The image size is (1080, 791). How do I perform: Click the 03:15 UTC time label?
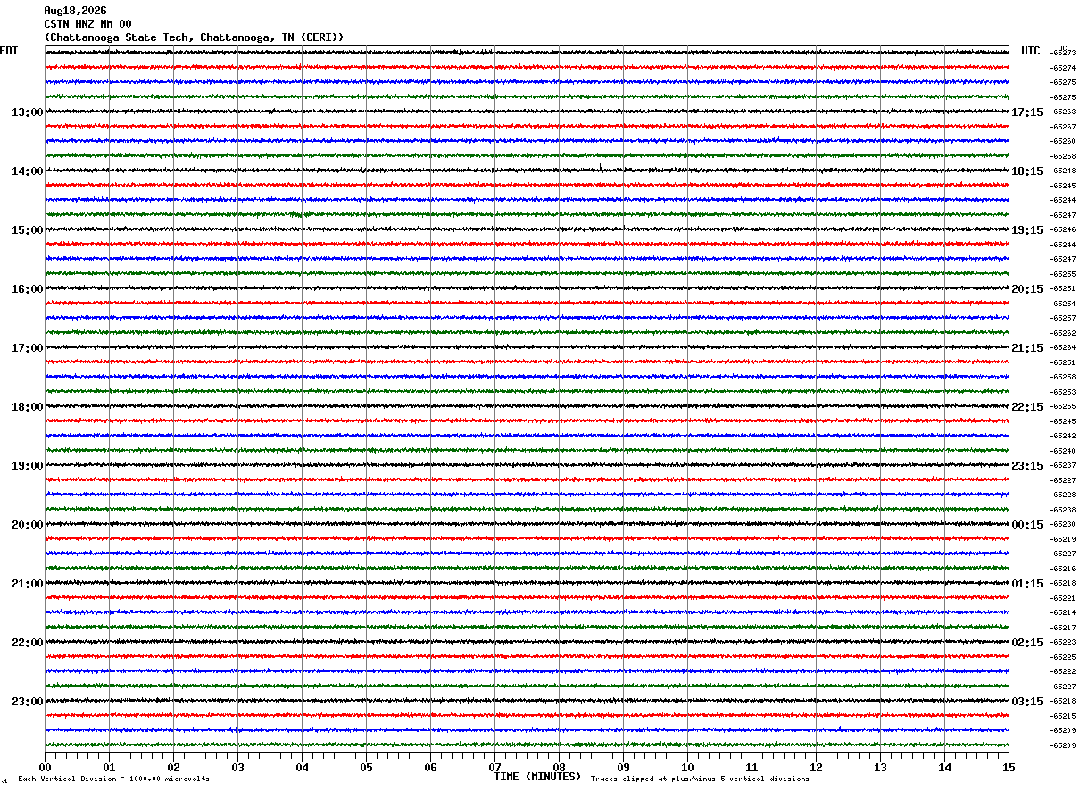click(1027, 702)
